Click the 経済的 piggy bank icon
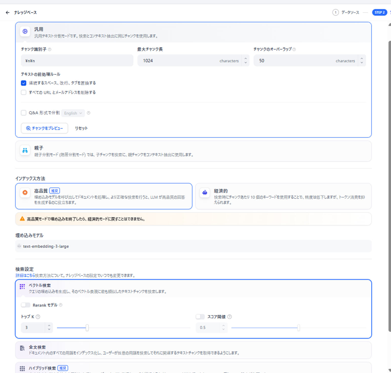Screen dimensions: 391x373 click(205, 193)
